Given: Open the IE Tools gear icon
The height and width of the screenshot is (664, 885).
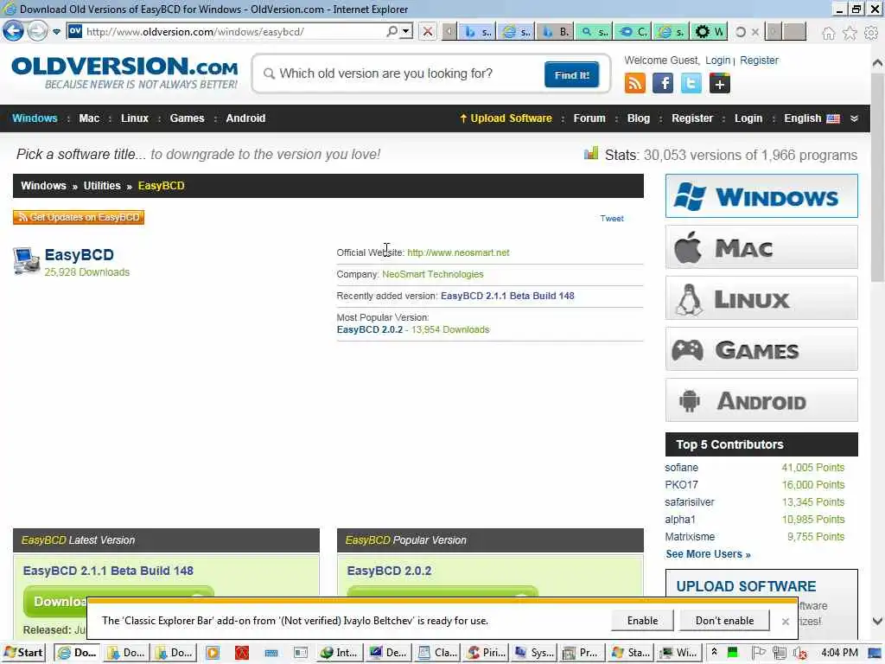Looking at the screenshot, I should [871, 34].
